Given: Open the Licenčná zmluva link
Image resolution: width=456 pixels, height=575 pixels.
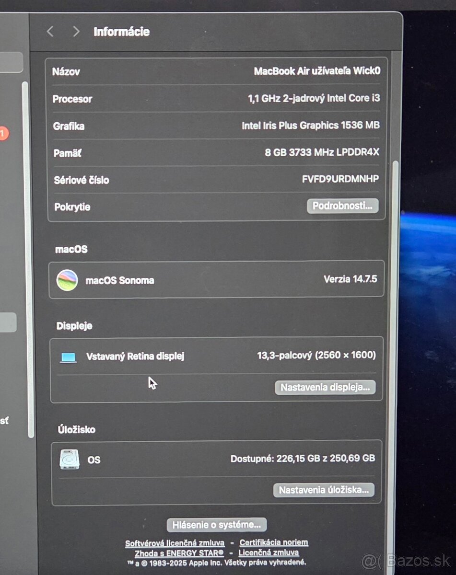Looking at the screenshot, I should pyautogui.click(x=269, y=552).
